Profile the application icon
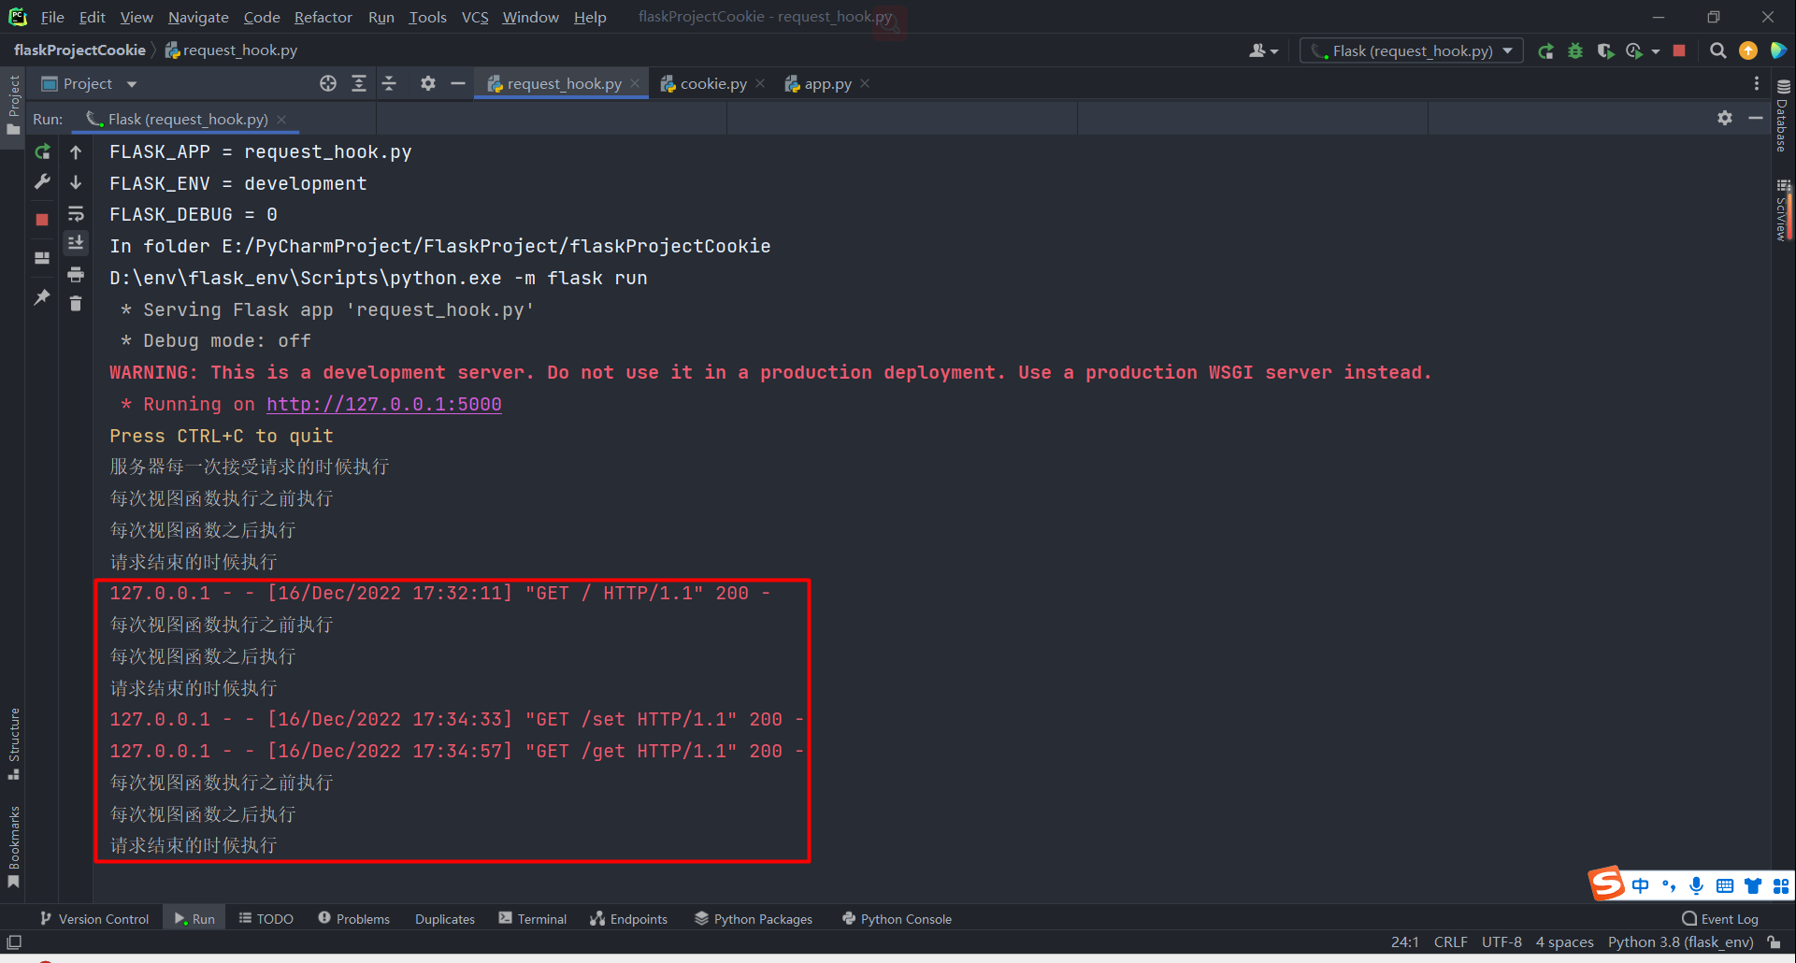 (1634, 51)
